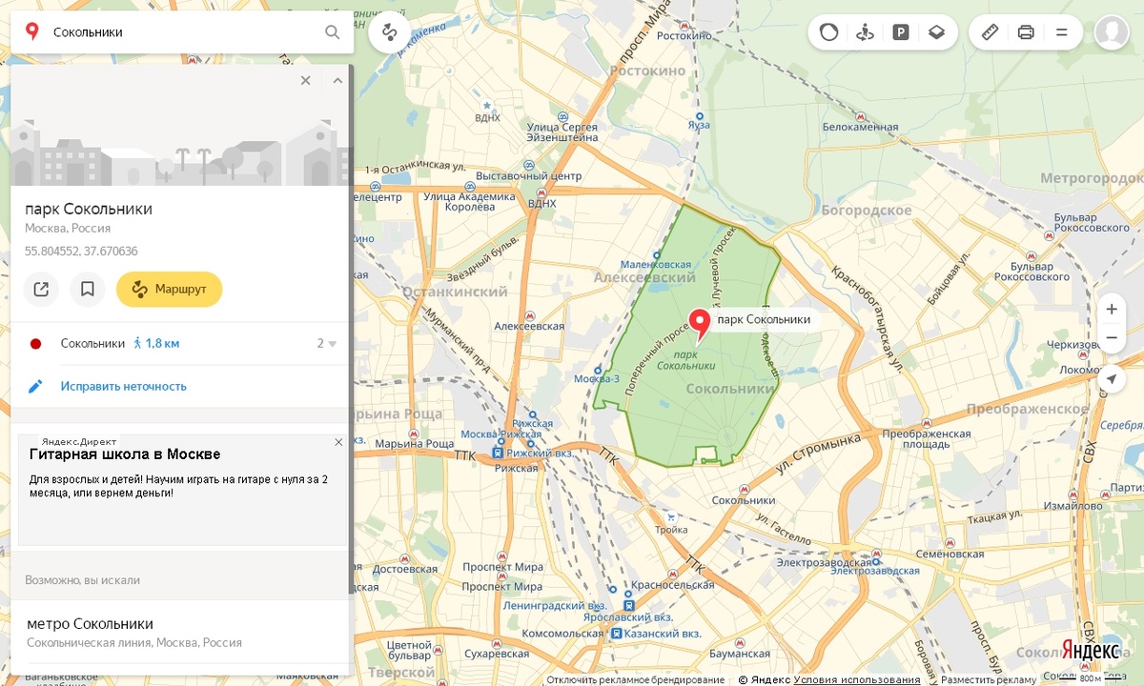Screen dimensions: 1144x686
Task: Click Отключить рекламное брендирование link
Action: coord(636,680)
